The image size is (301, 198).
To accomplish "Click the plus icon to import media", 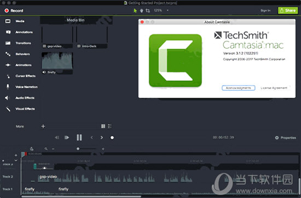I will (x=43, y=126).
